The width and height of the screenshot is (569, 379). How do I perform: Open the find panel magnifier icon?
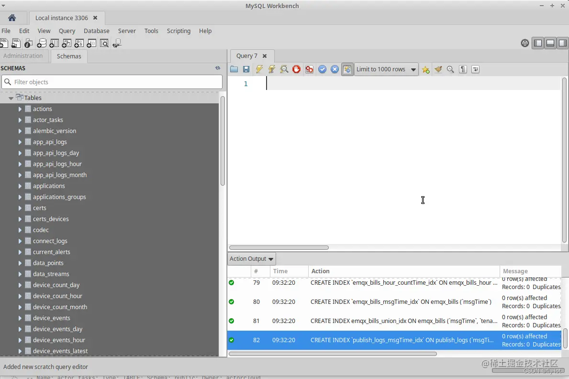coord(450,69)
